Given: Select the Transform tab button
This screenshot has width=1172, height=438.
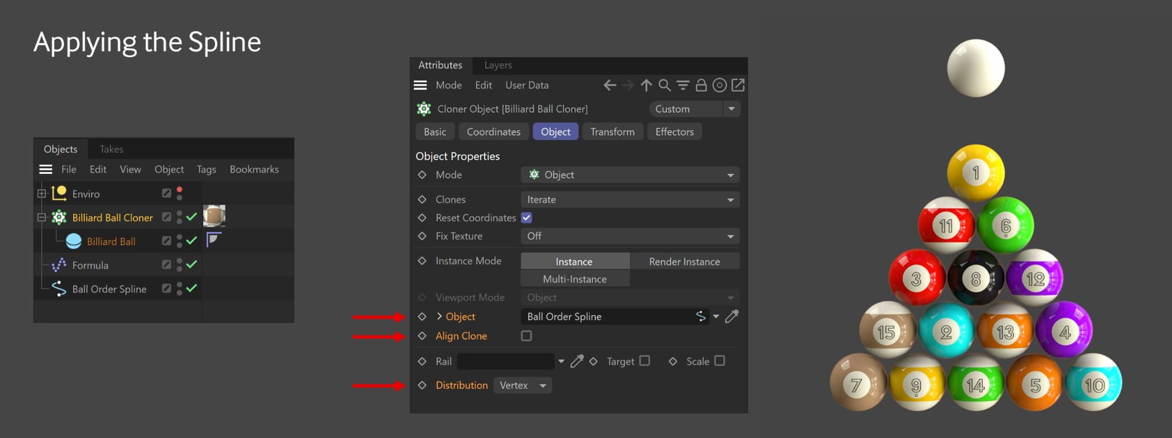Looking at the screenshot, I should [x=612, y=132].
